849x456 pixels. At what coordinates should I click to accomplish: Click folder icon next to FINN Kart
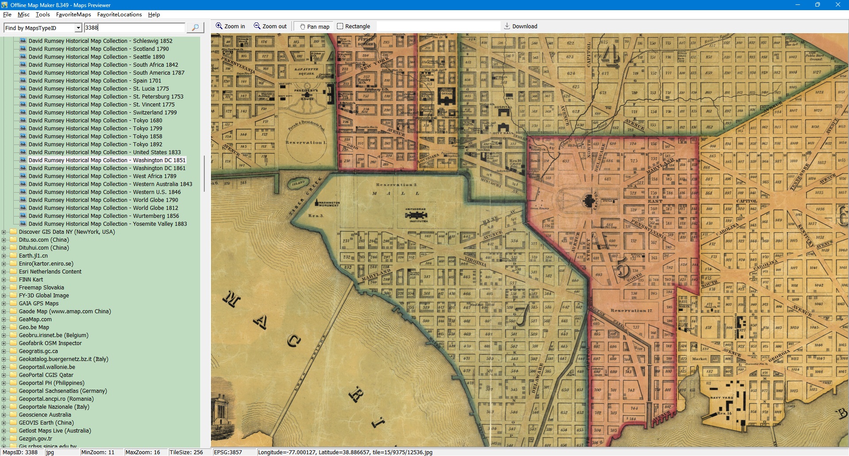pyautogui.click(x=13, y=280)
